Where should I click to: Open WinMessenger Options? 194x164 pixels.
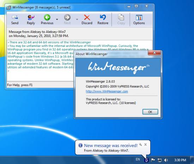click(x=139, y=20)
